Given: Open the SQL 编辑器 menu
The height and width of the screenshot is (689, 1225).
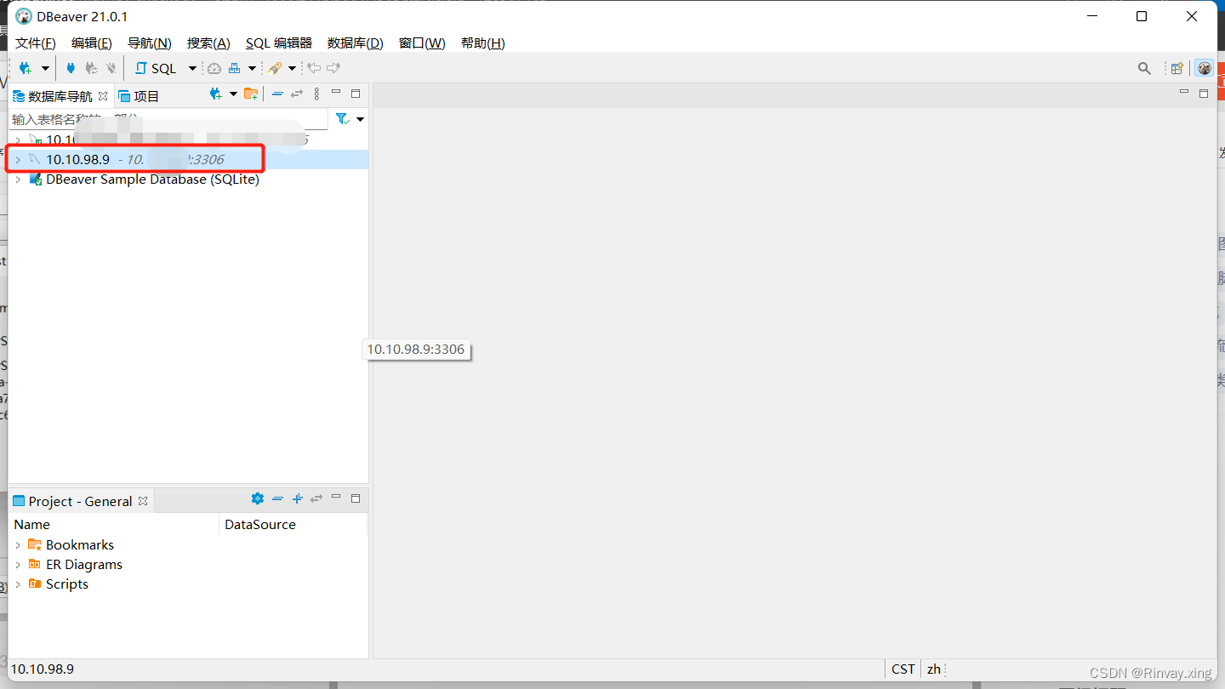Looking at the screenshot, I should pyautogui.click(x=279, y=43).
